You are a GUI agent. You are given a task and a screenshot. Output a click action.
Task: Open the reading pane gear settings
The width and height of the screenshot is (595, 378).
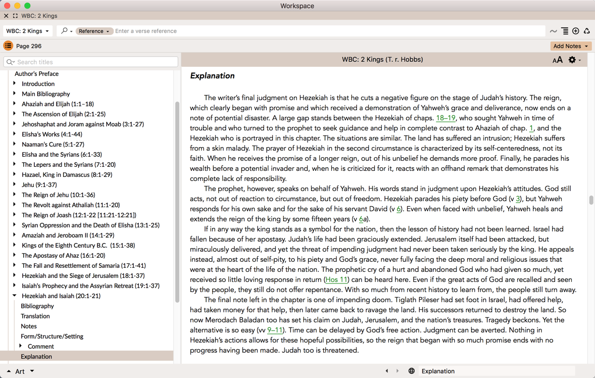click(574, 60)
